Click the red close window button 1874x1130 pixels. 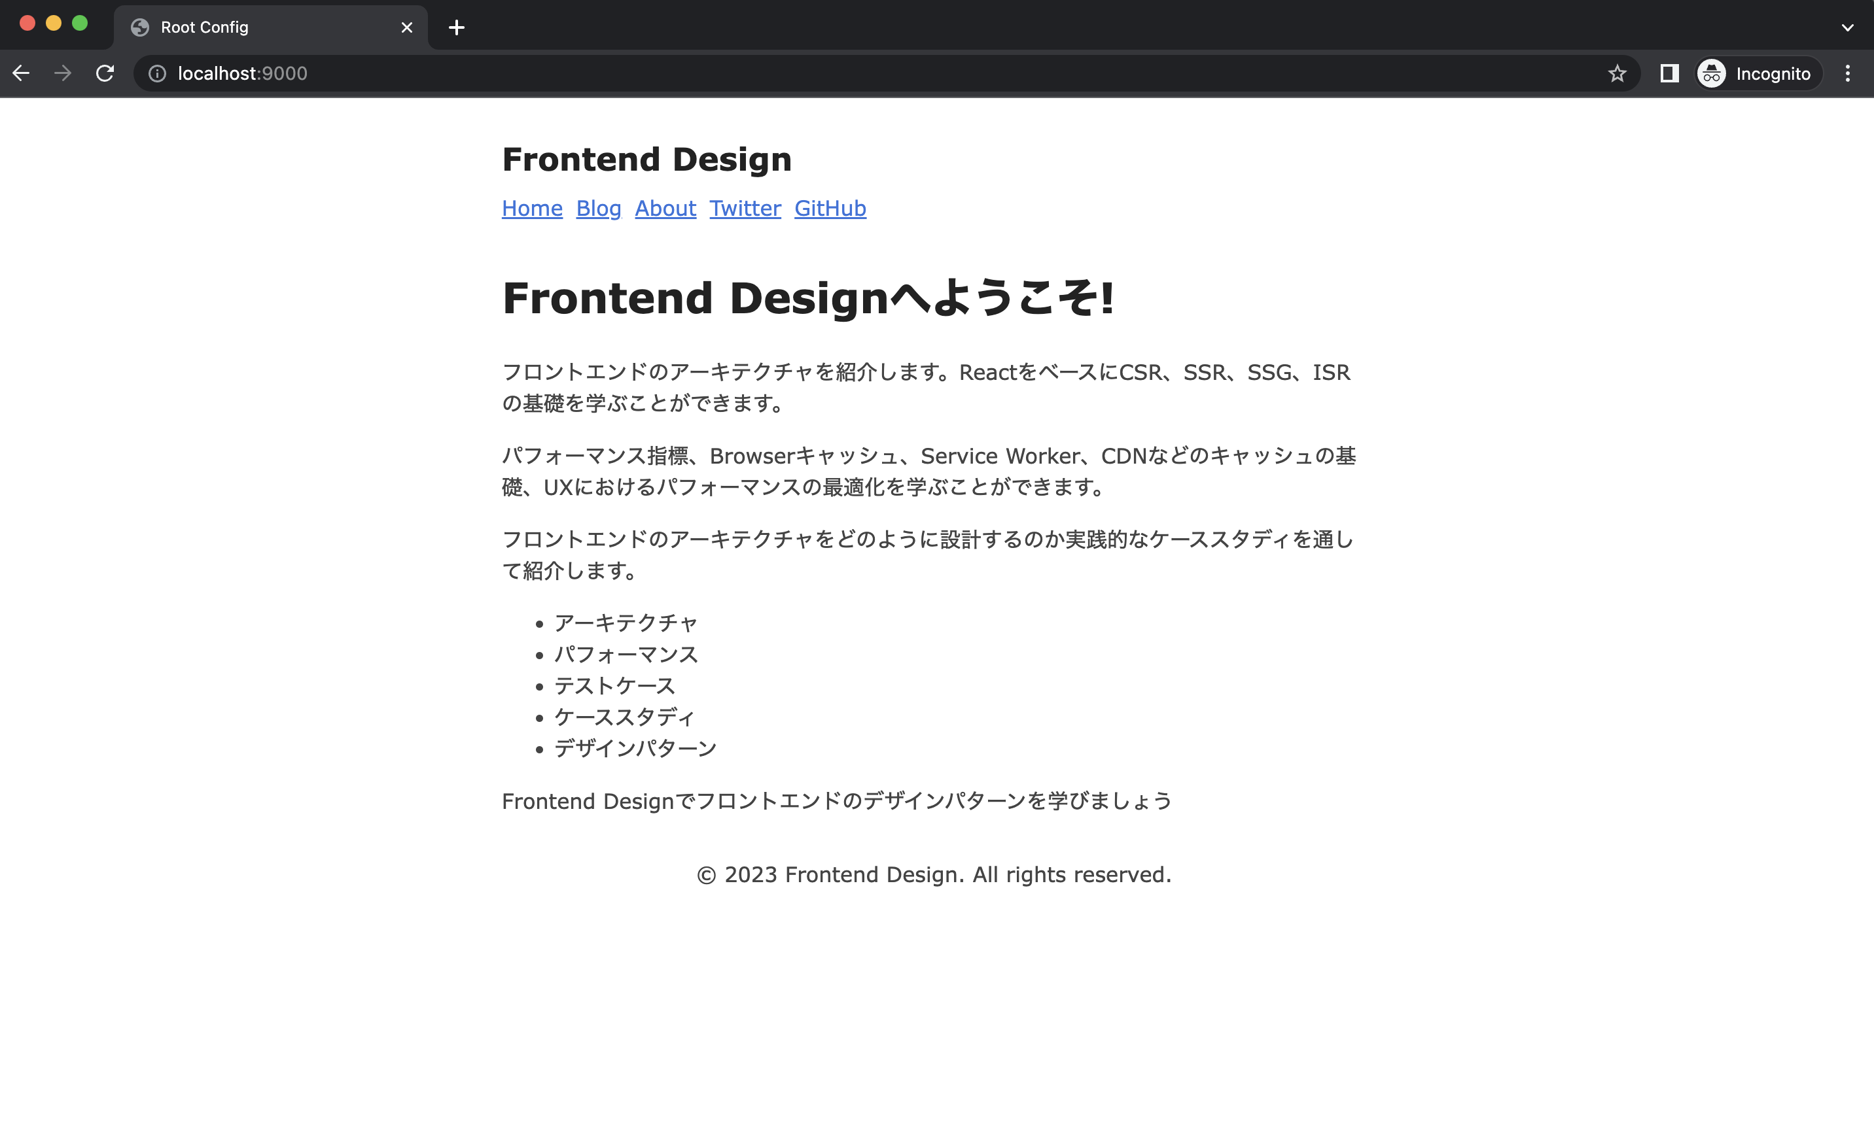tap(27, 24)
